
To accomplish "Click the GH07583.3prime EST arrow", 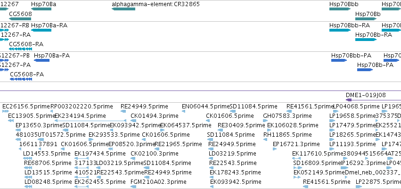I will pyautogui.click(x=266, y=121).
